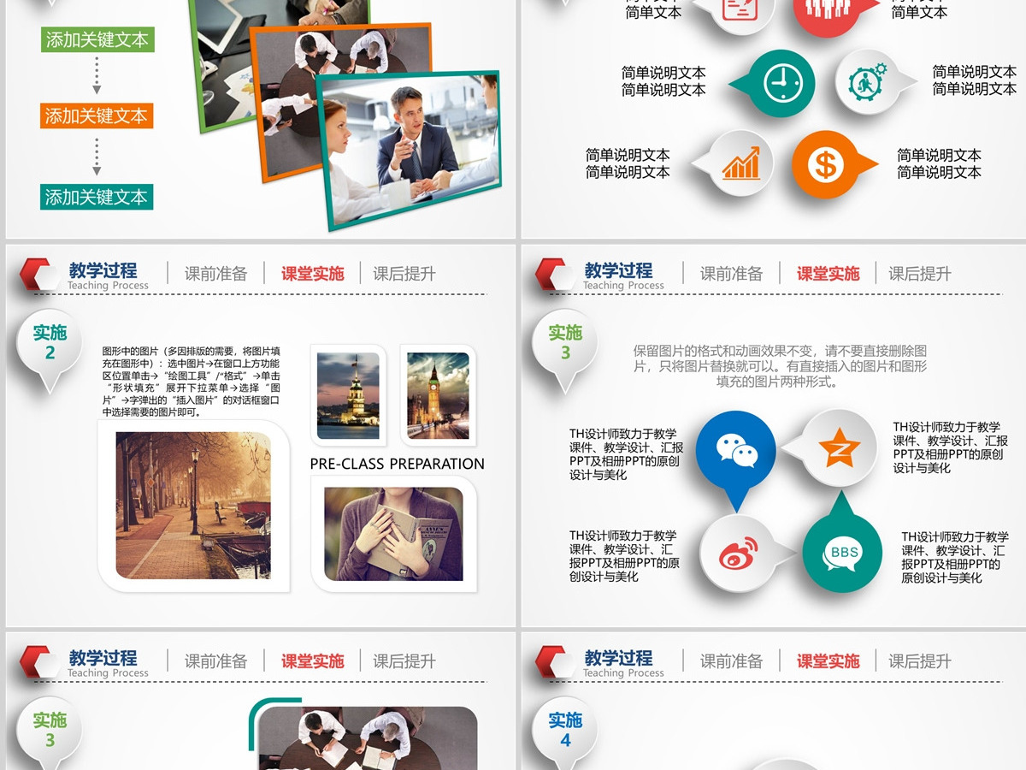Click the PRE-CLASS PREPARATION caption
Viewport: 1026px width, 770px height.
397,464
